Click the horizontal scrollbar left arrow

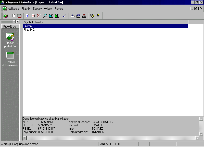(25, 138)
